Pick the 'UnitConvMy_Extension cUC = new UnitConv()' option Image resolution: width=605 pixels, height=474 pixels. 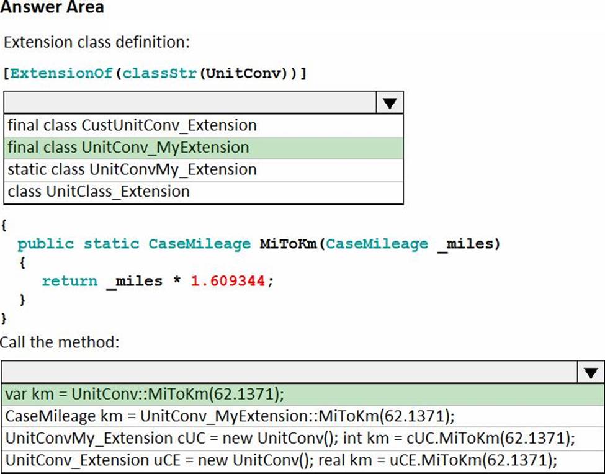coord(290,438)
